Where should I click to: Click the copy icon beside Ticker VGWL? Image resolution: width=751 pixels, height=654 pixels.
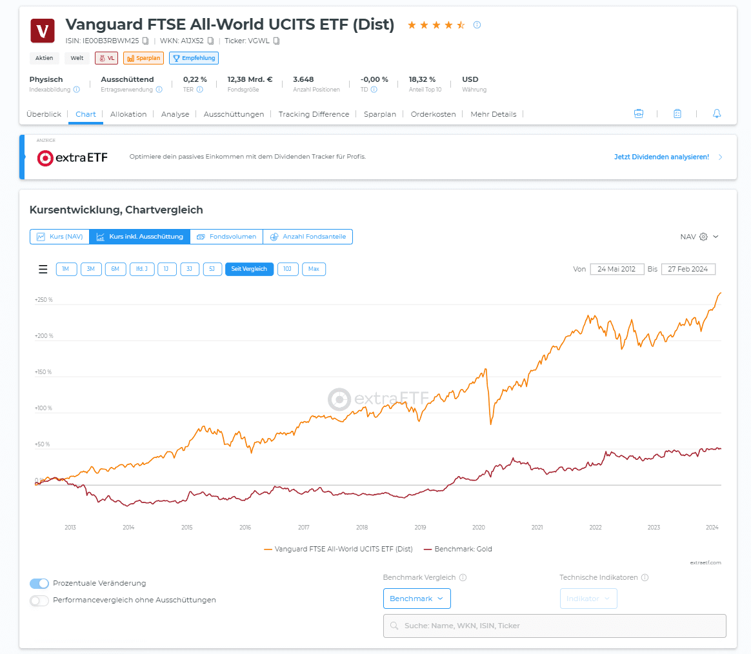[x=276, y=41]
